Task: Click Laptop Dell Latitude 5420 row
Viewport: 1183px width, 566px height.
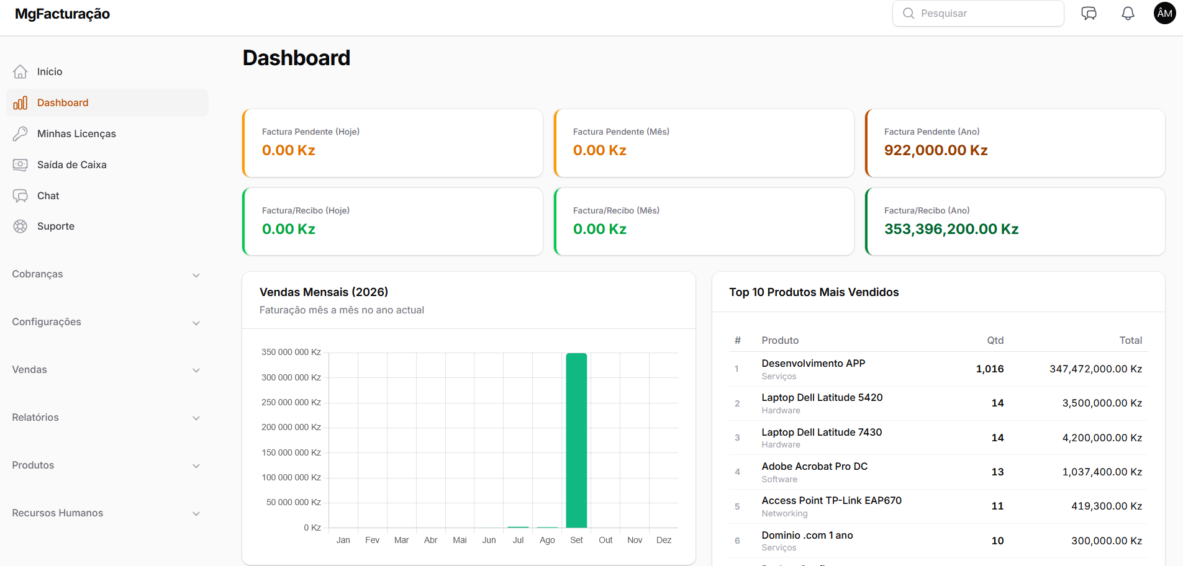Action: pos(938,403)
